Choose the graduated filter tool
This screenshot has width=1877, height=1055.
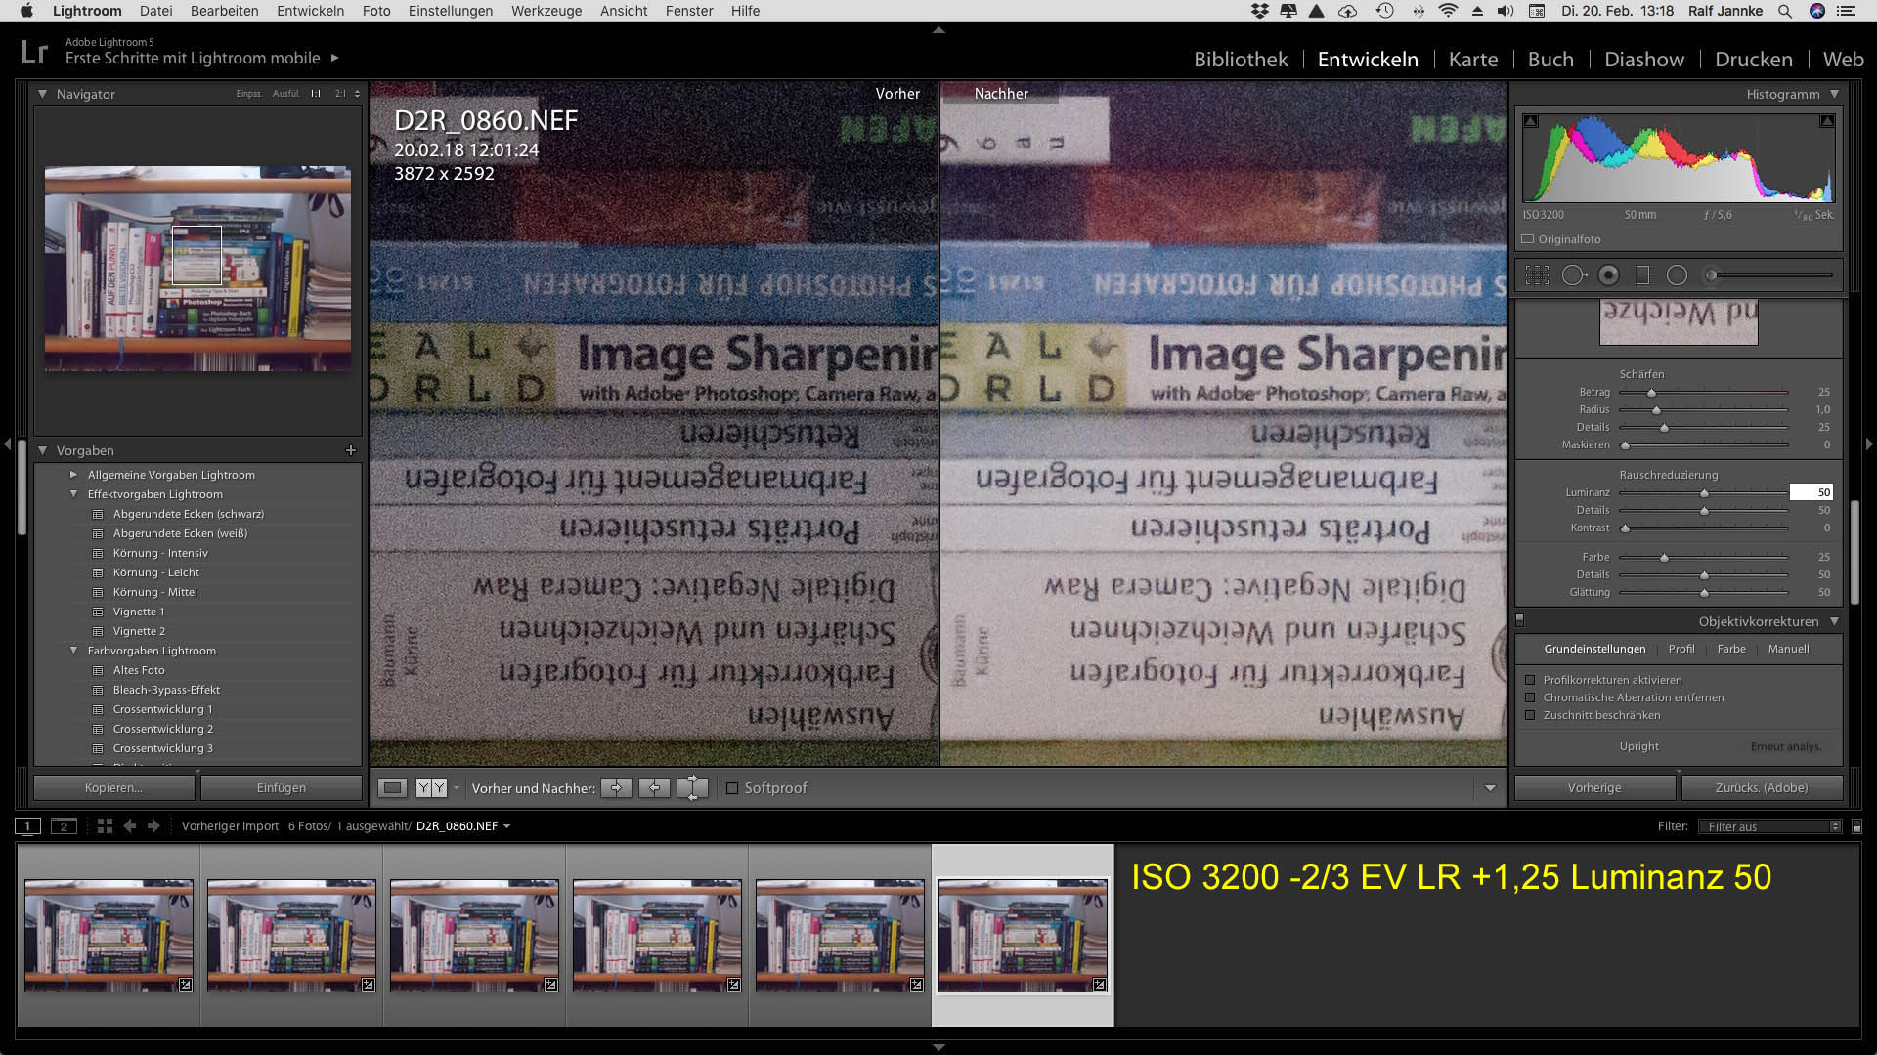[1642, 275]
